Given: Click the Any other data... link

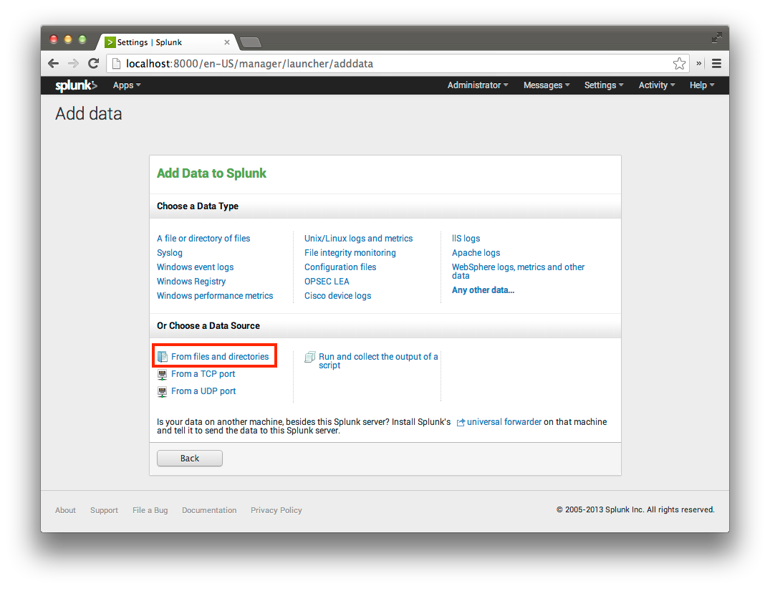Looking at the screenshot, I should [483, 289].
